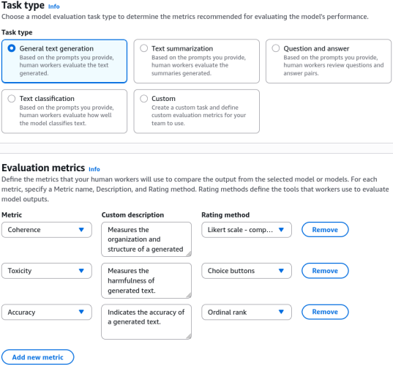Open the Accuracy metric dropdown

click(x=47, y=312)
